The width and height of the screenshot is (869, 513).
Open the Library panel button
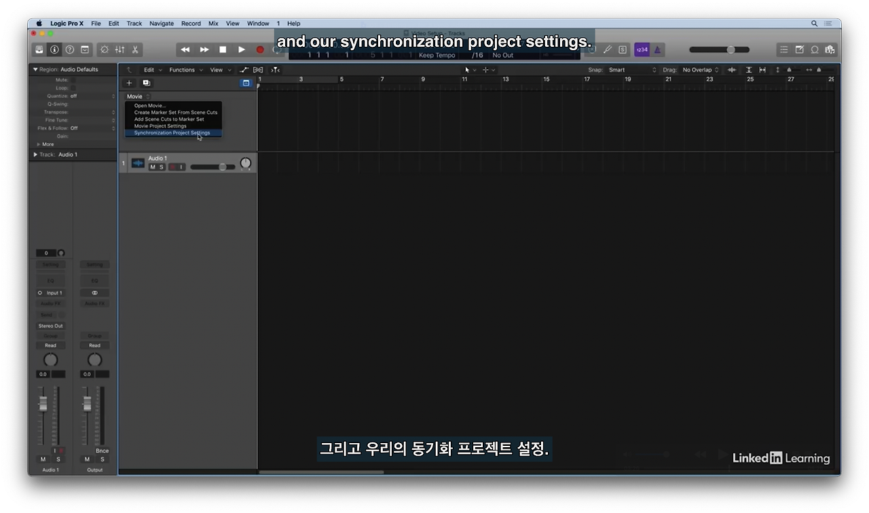click(39, 50)
